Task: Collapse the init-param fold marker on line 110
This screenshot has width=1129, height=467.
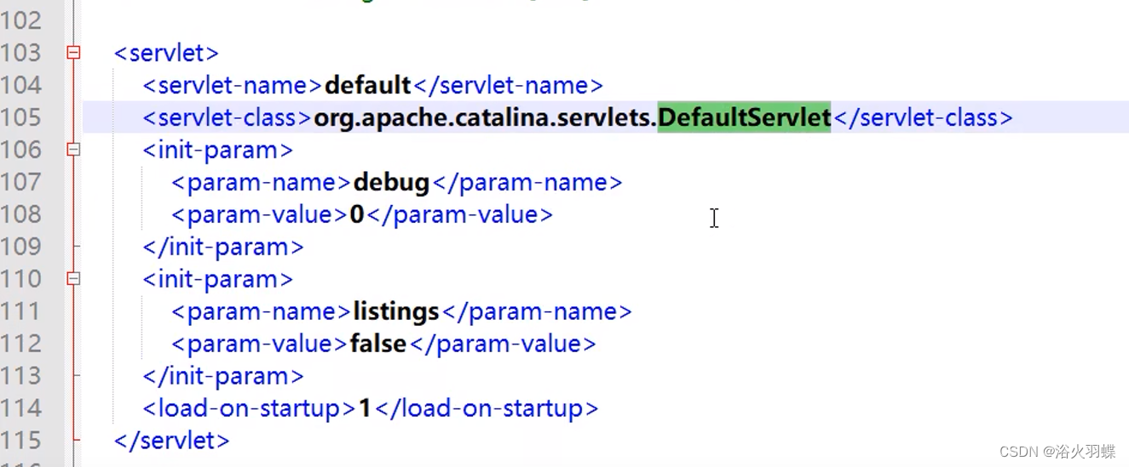Action: point(74,279)
